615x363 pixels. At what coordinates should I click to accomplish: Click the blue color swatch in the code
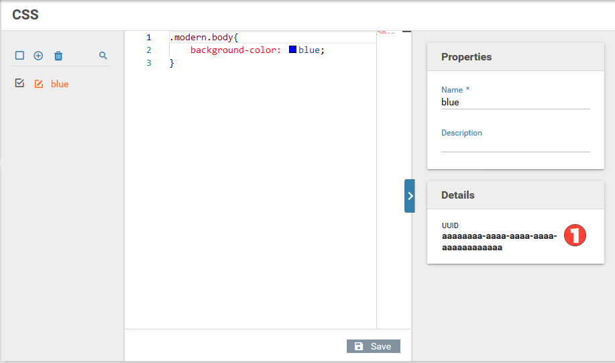click(x=293, y=50)
